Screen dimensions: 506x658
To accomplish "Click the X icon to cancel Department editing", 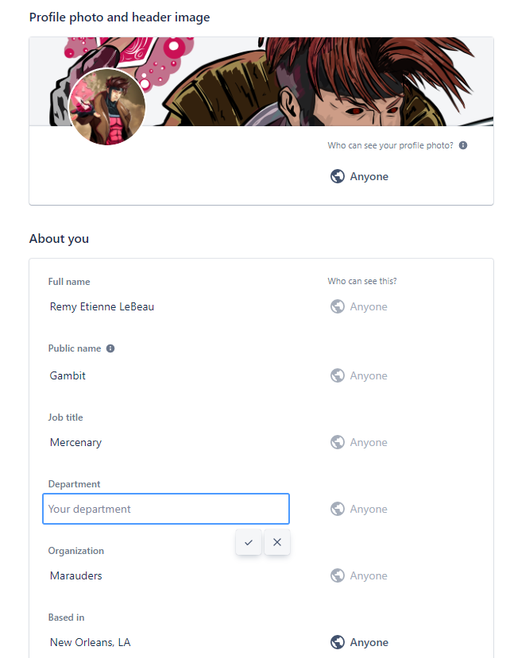I will pyautogui.click(x=276, y=542).
